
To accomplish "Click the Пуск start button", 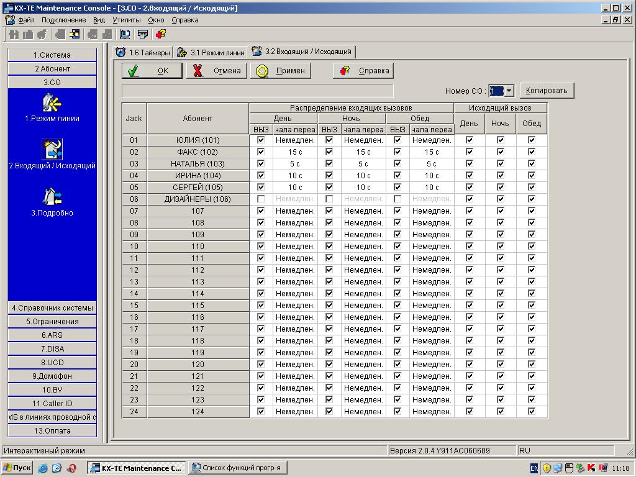I will (17, 468).
